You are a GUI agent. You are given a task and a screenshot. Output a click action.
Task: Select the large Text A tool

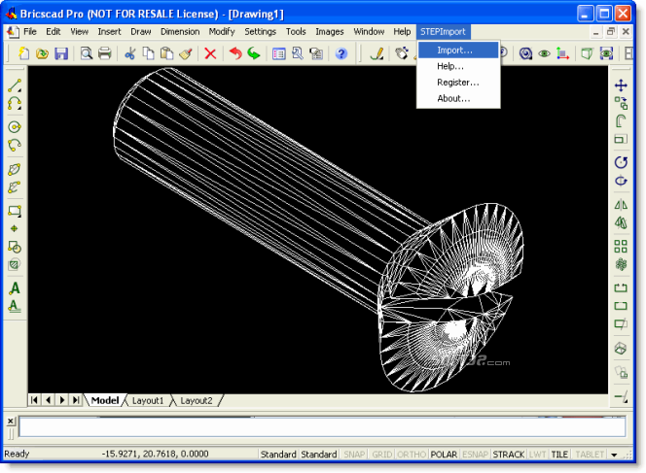(x=15, y=287)
